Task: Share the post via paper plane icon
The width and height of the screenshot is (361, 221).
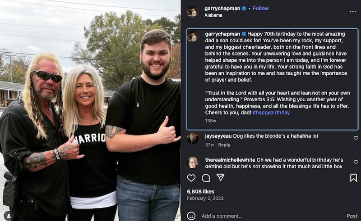Action: tap(220, 178)
